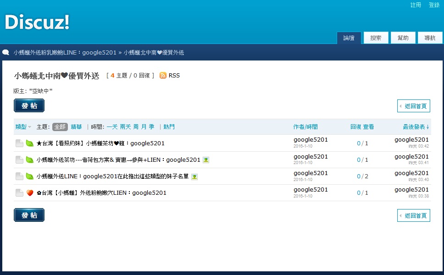Viewport: 444px width, 275px height.
Task: Click reply count 0 / 2 in thread list
Action: (x=362, y=176)
